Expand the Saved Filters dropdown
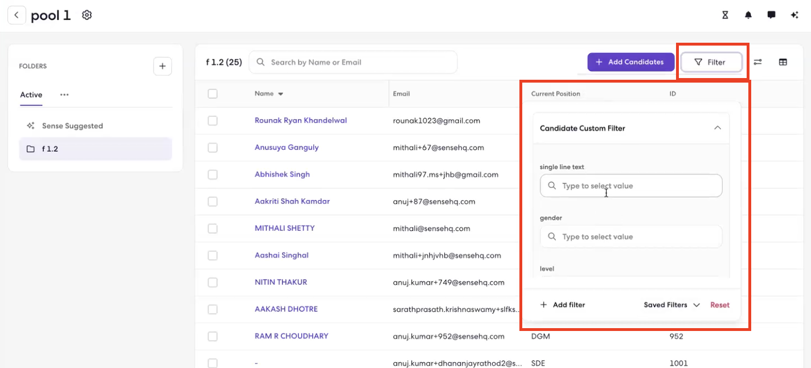Image resolution: width=811 pixels, height=368 pixels. tap(672, 305)
